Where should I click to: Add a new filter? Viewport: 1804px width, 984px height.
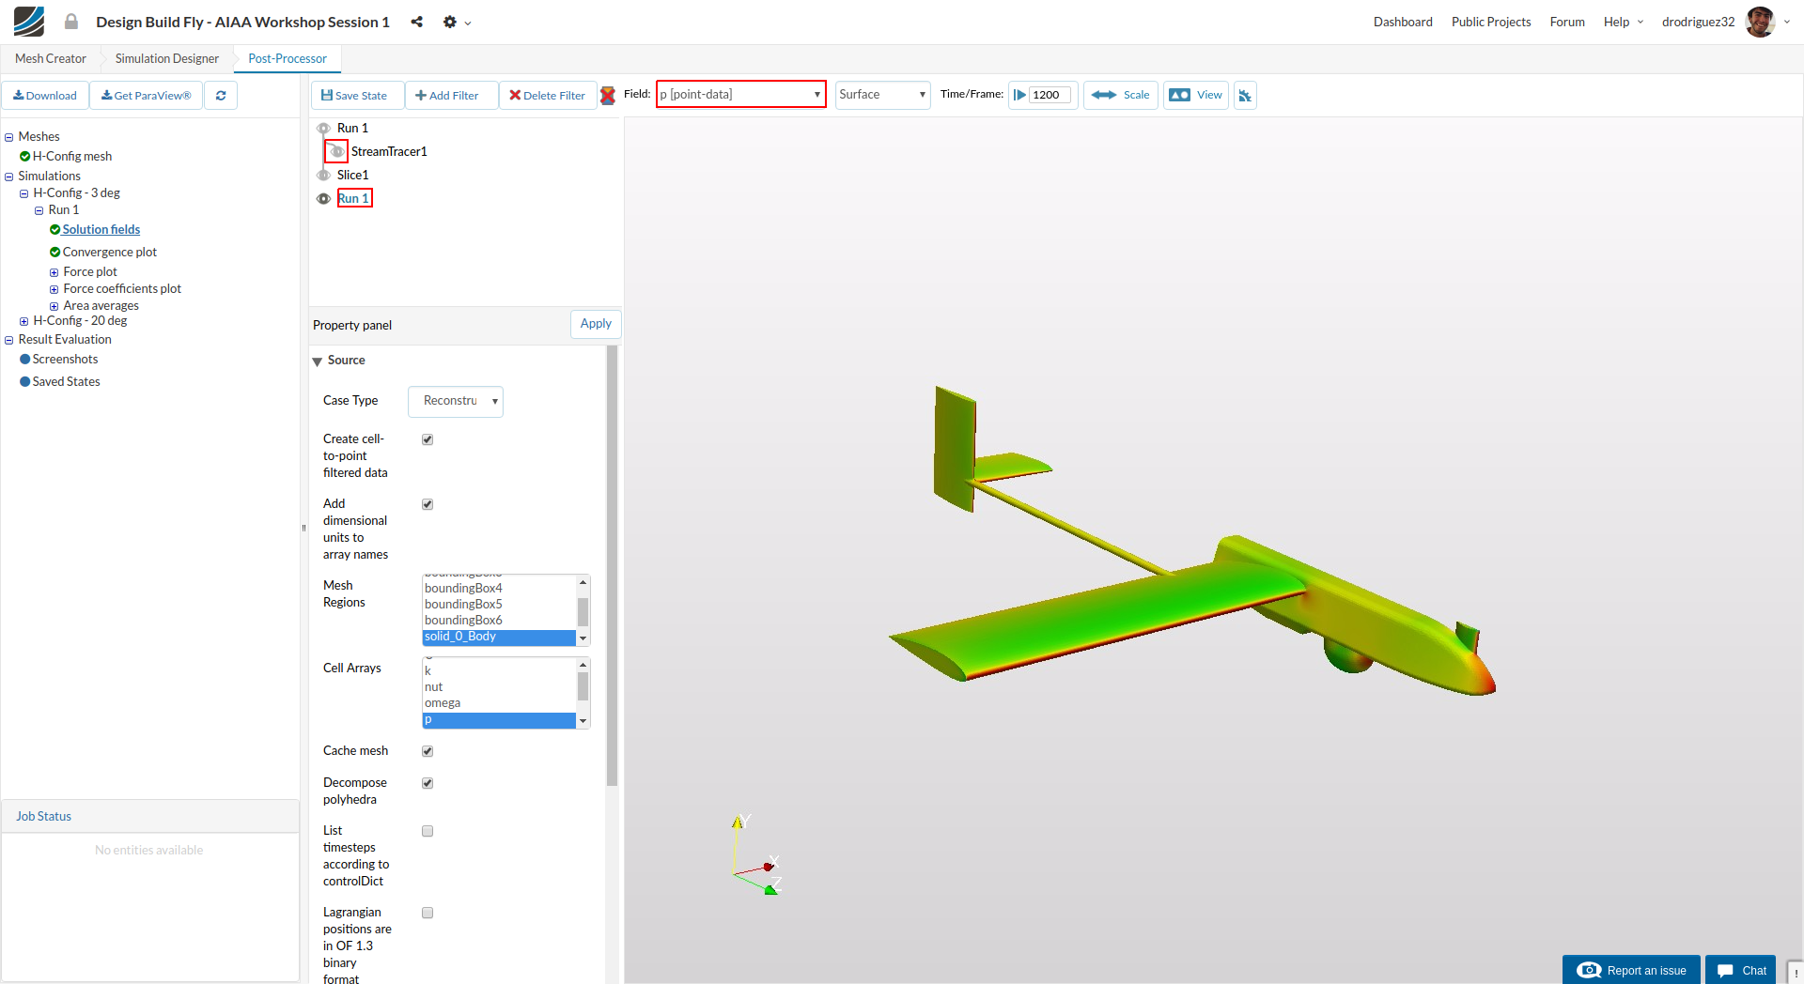(451, 95)
